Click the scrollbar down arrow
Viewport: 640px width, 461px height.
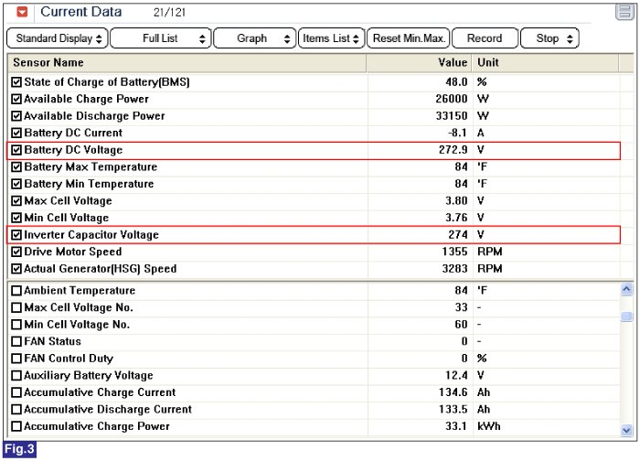(626, 430)
